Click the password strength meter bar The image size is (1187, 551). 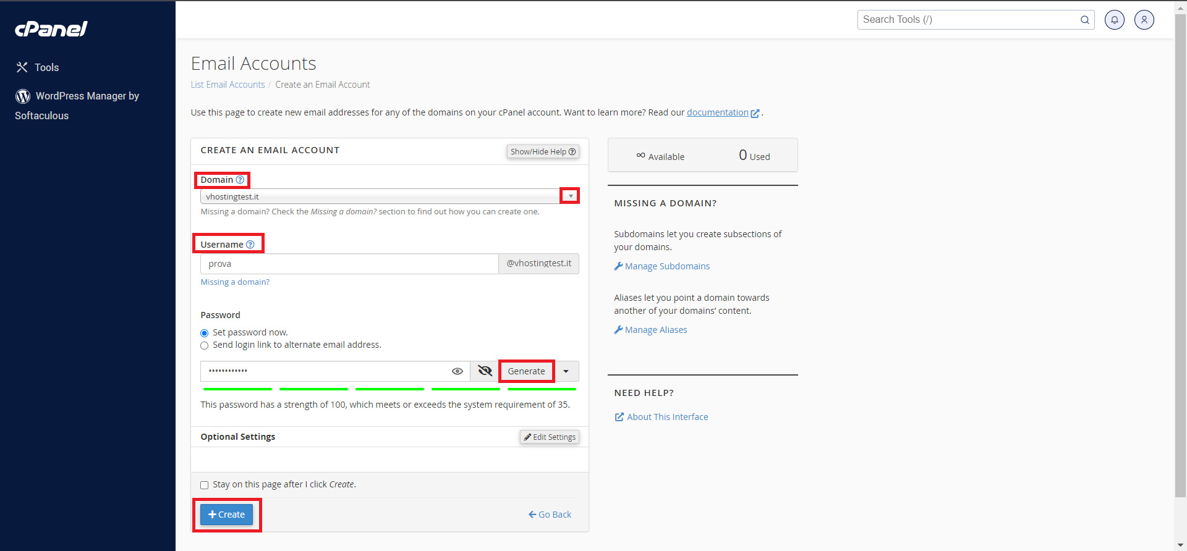tap(389, 389)
